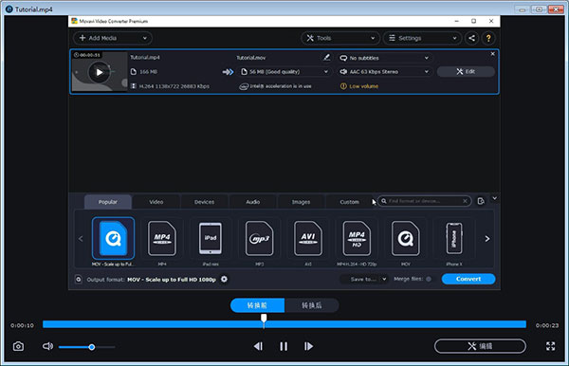Switch to the Custom tab
The height and width of the screenshot is (366, 569).
[x=349, y=202]
